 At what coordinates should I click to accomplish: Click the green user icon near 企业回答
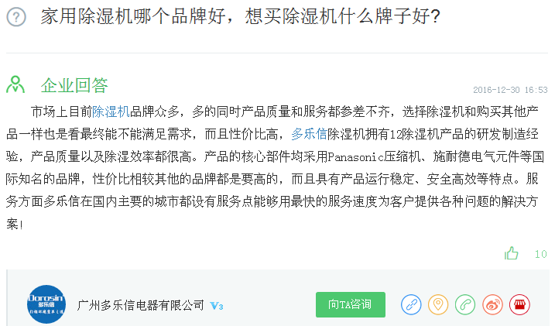point(15,84)
